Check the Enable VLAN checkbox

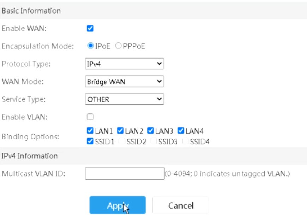coord(90,117)
